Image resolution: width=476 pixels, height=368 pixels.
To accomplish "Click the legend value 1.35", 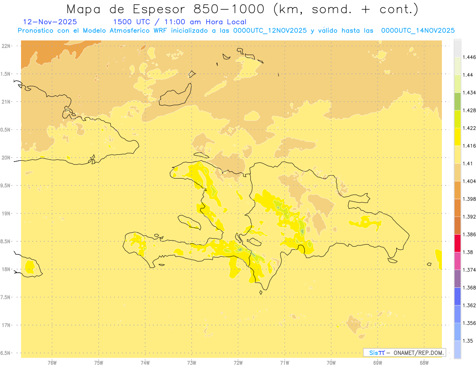I will (468, 341).
